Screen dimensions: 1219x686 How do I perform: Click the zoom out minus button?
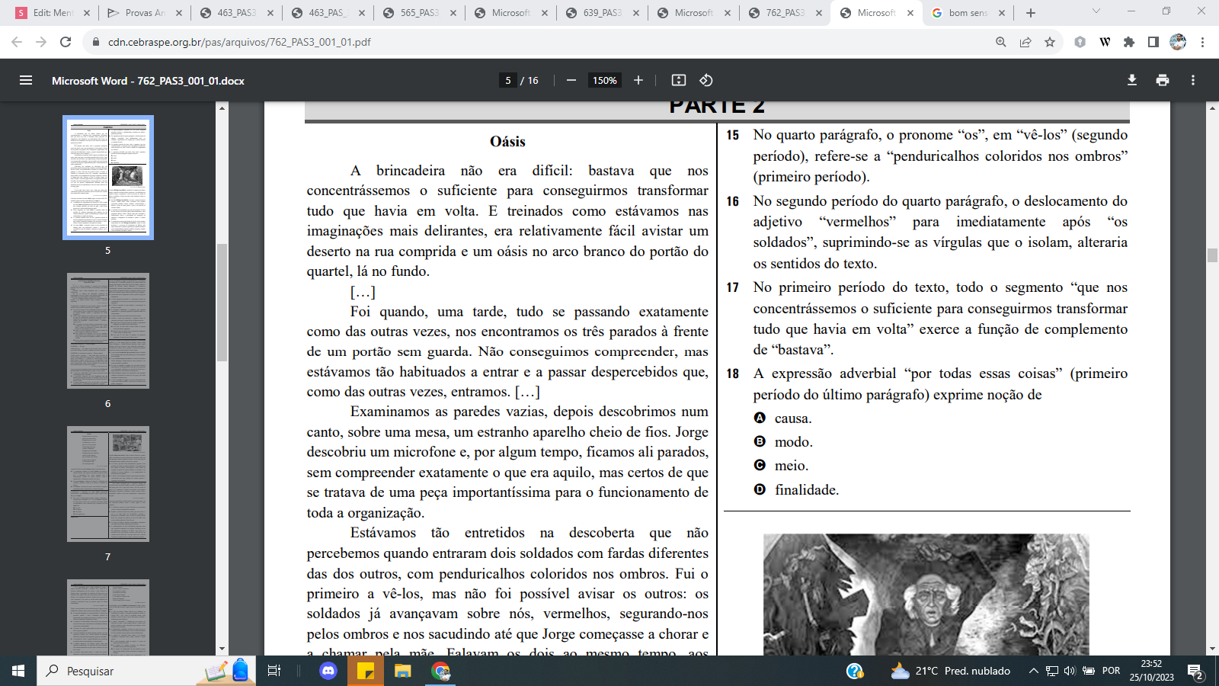coord(571,80)
